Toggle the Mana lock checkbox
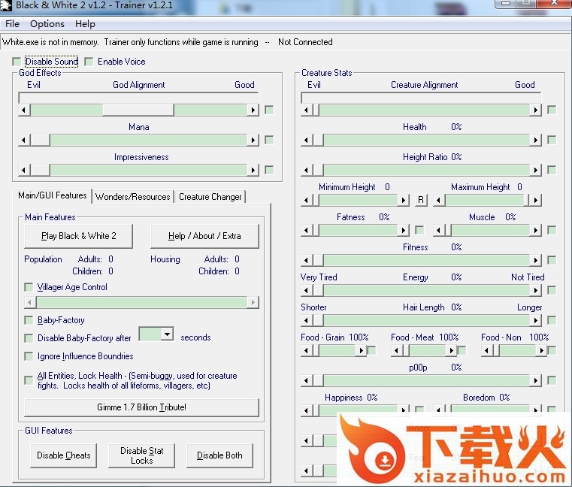 (269, 140)
